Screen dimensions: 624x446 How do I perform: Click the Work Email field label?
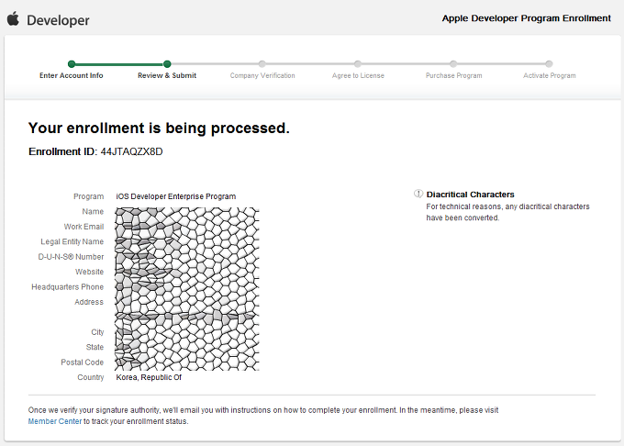(84, 227)
